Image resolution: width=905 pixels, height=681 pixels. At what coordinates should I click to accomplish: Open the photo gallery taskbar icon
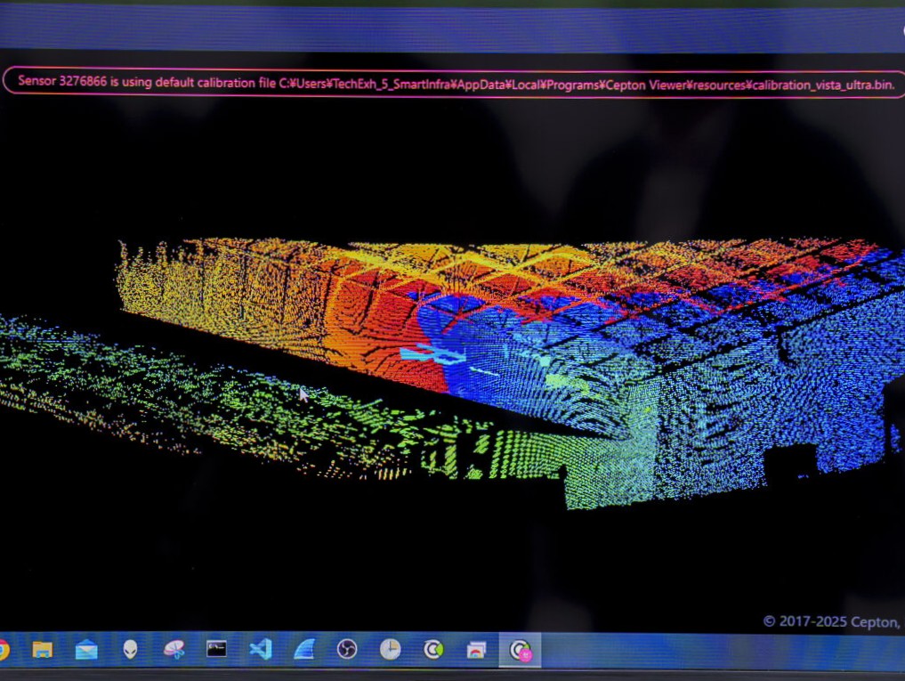click(477, 650)
